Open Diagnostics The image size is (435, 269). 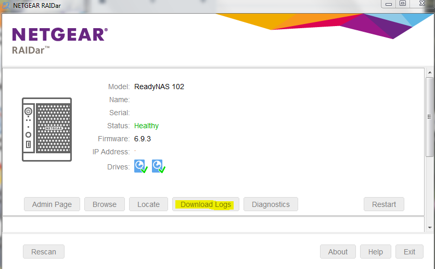click(x=271, y=204)
